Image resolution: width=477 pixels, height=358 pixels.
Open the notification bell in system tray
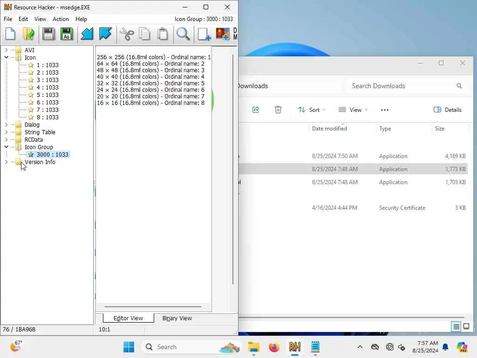point(445,347)
